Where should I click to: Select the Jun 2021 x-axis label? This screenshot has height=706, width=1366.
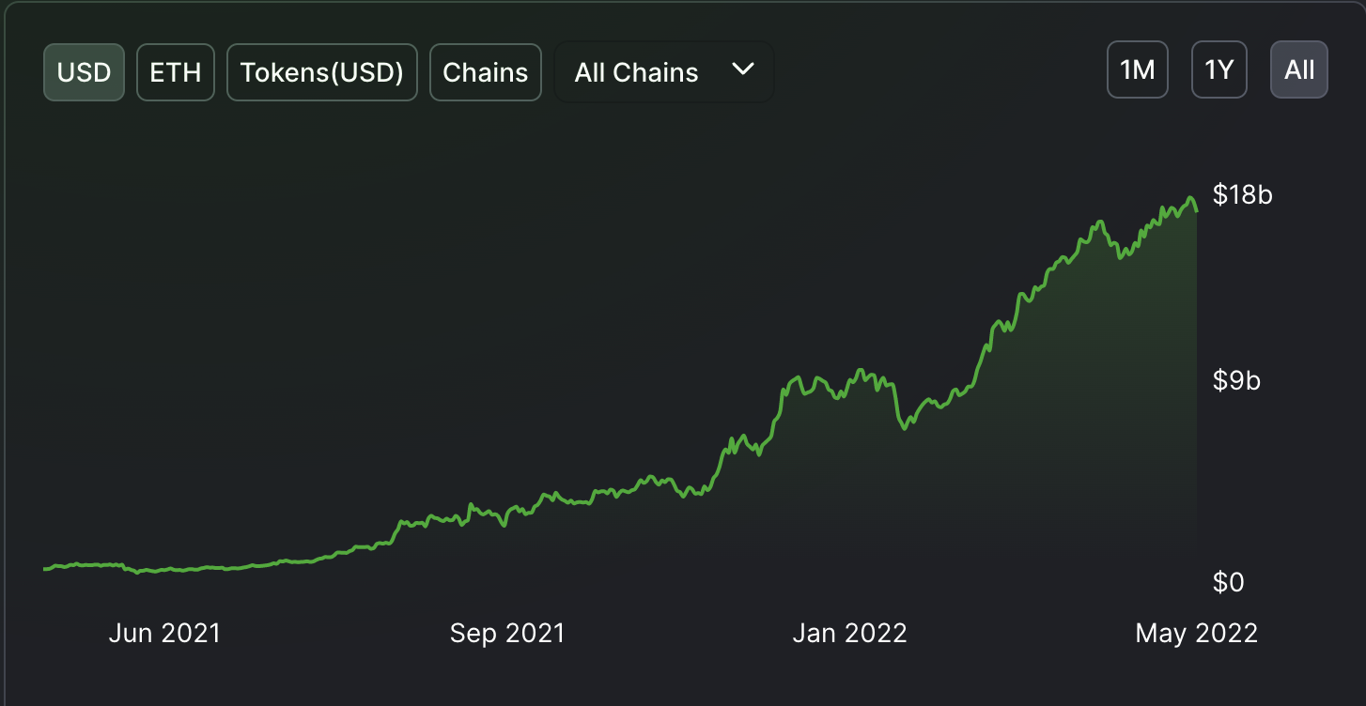164,633
